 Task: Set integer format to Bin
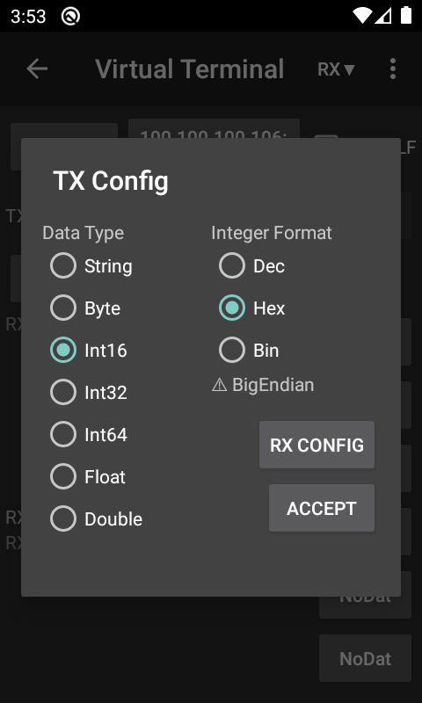[249, 350]
